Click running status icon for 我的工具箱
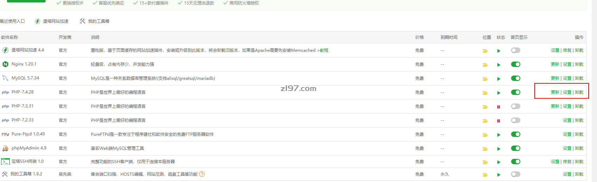Viewport: 597px width, 182px height. [x=499, y=175]
